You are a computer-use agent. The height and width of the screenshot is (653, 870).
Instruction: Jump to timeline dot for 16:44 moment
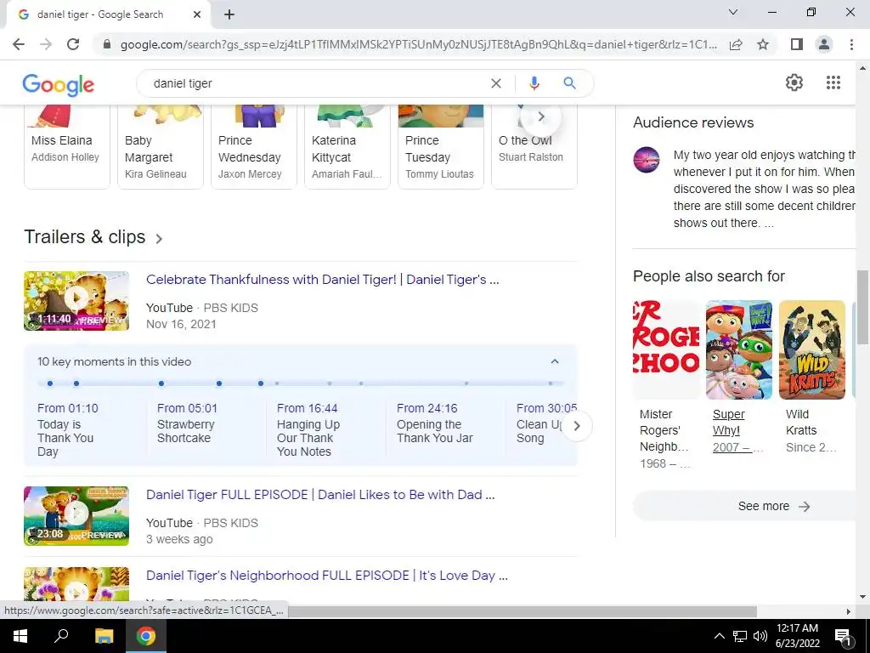161,383
